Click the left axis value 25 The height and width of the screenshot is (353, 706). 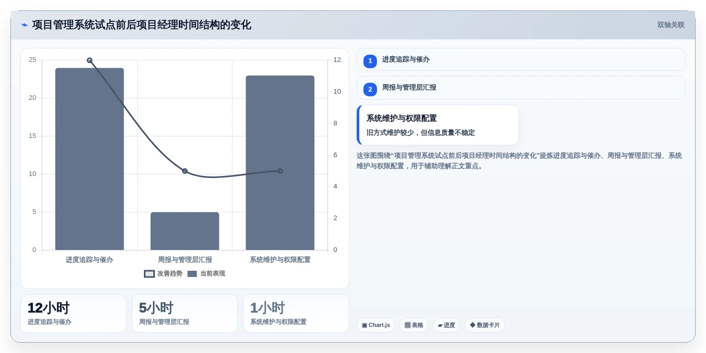32,60
